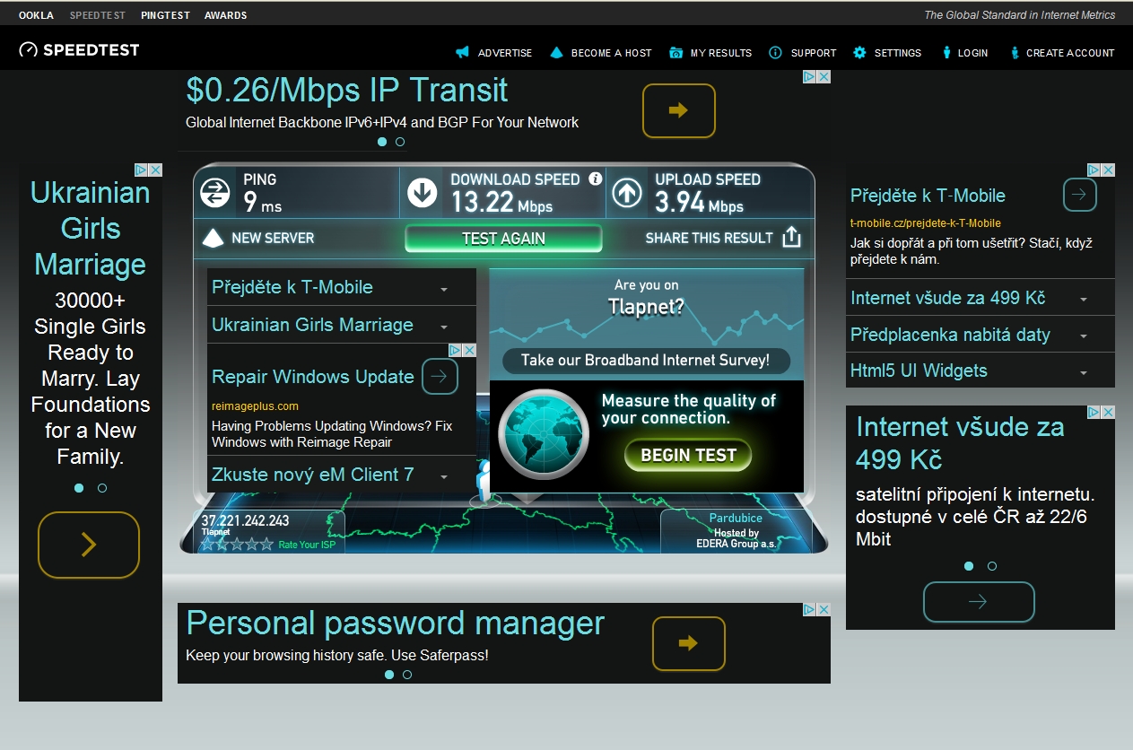Viewport: 1133px width, 750px height.
Task: Select second carousel dot on password manager ad
Action: pos(407,674)
